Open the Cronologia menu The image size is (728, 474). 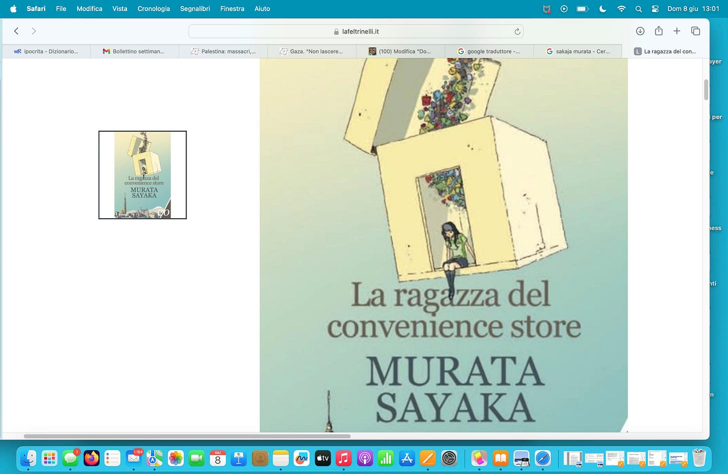(153, 9)
